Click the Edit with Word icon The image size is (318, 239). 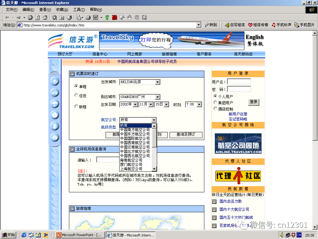[96, 17]
